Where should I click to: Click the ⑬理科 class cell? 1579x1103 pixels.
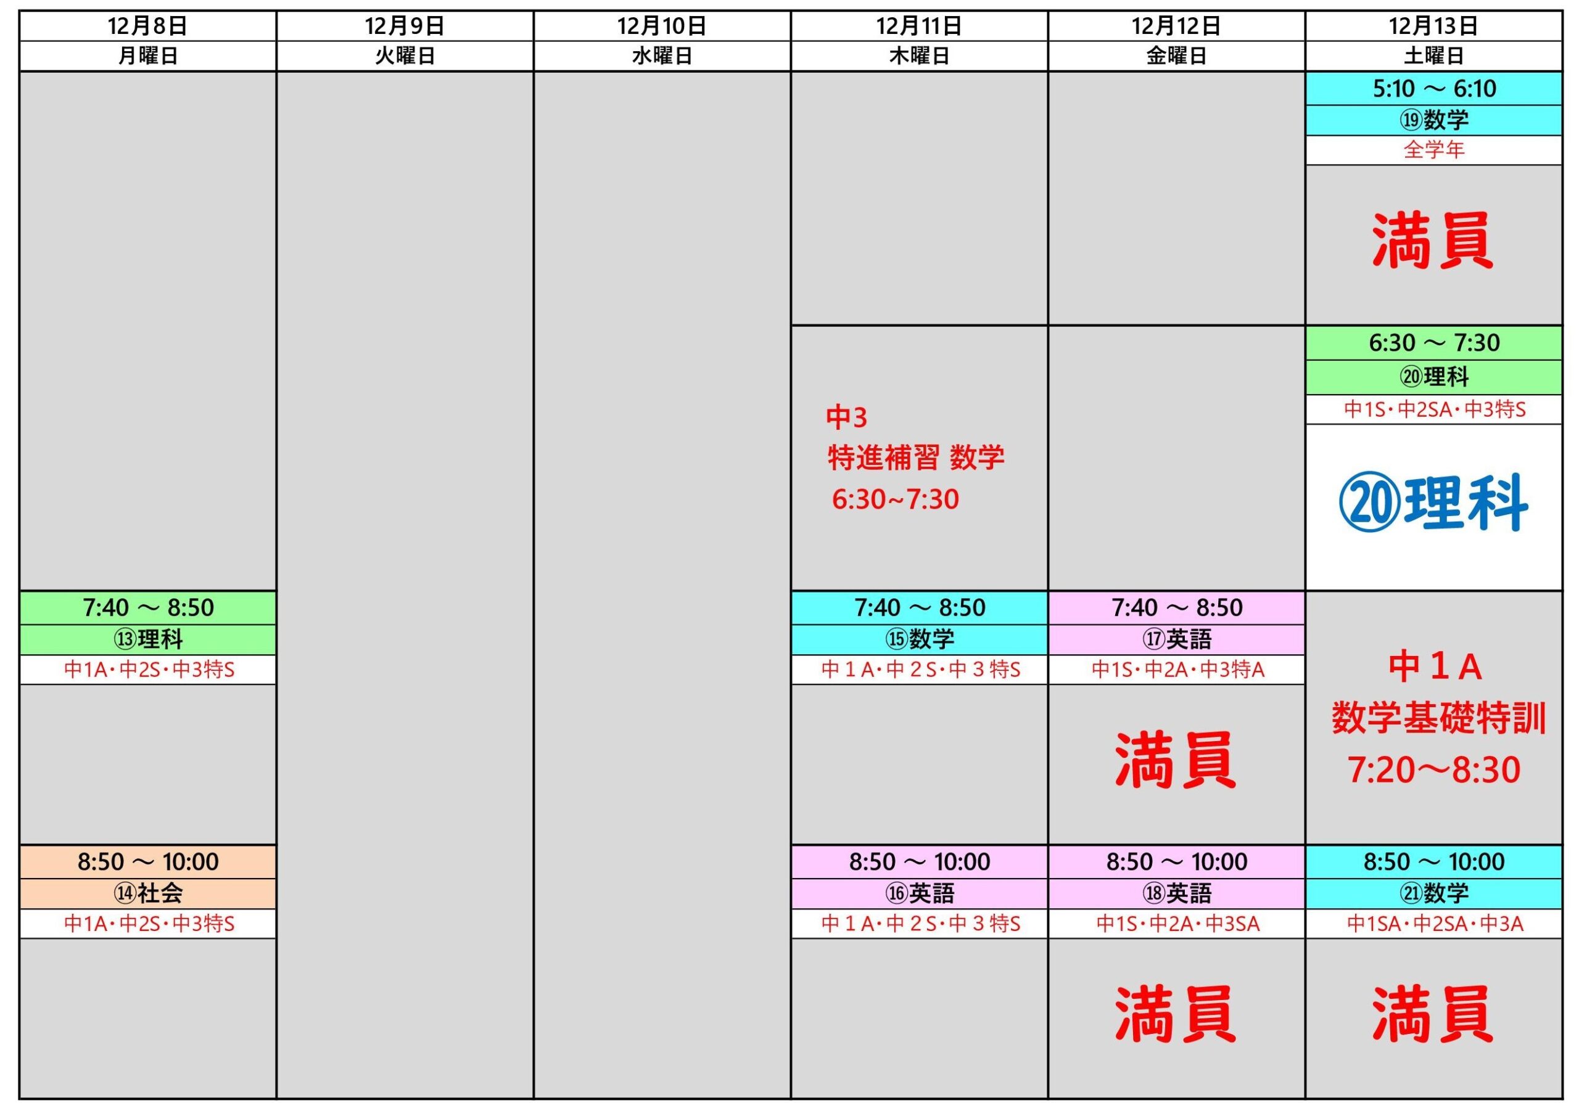148,639
